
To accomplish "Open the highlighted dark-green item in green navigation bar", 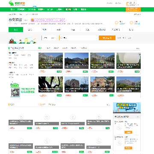I will pyautogui.click(x=68, y=9).
